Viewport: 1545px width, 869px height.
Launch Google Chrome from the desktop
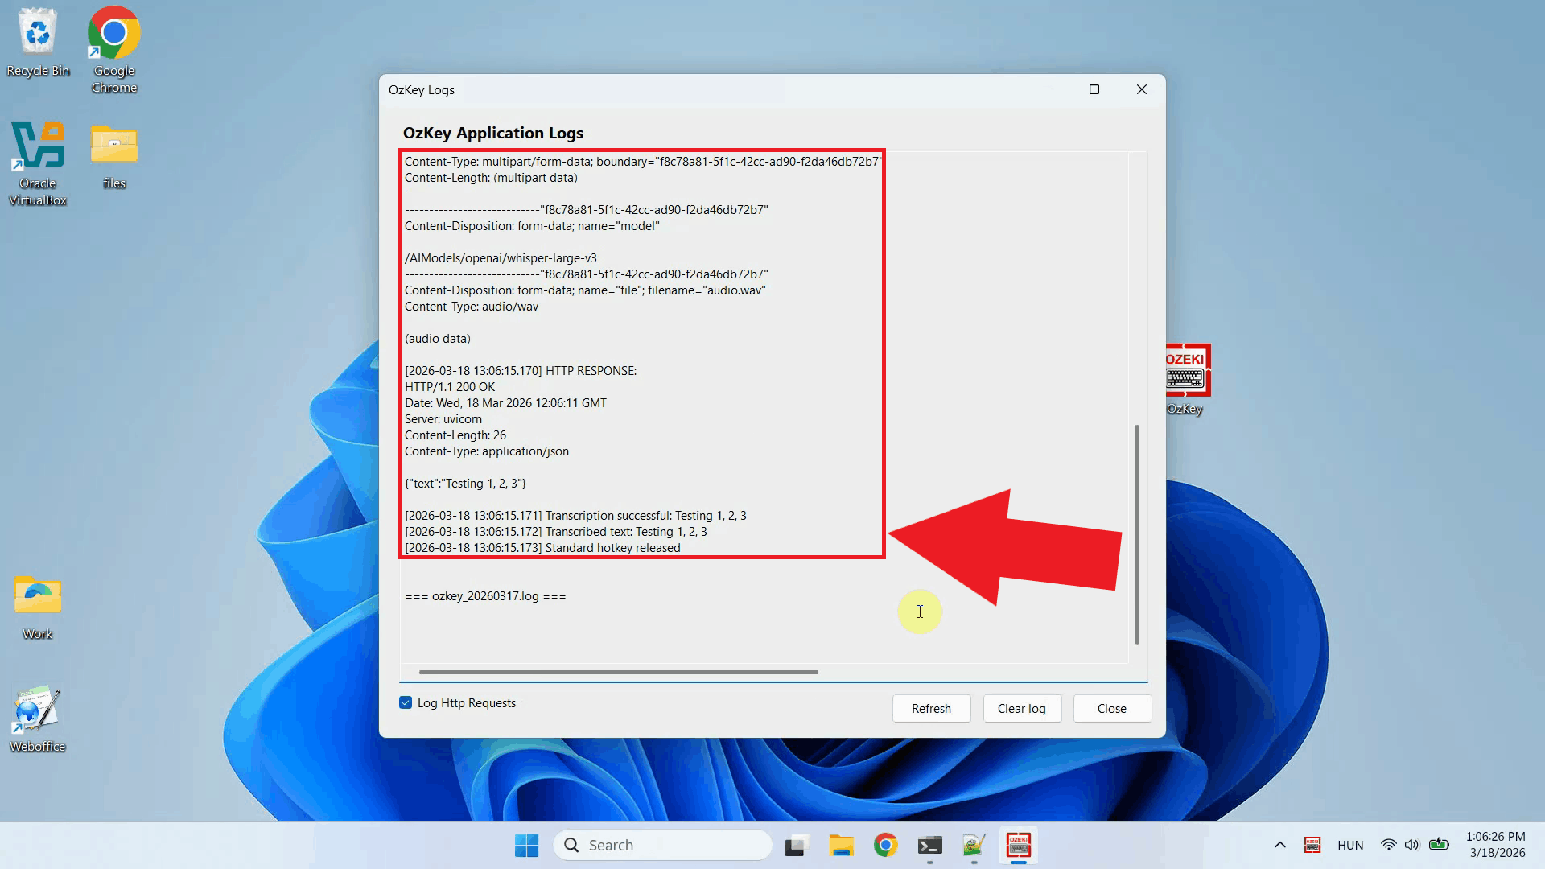pyautogui.click(x=113, y=34)
